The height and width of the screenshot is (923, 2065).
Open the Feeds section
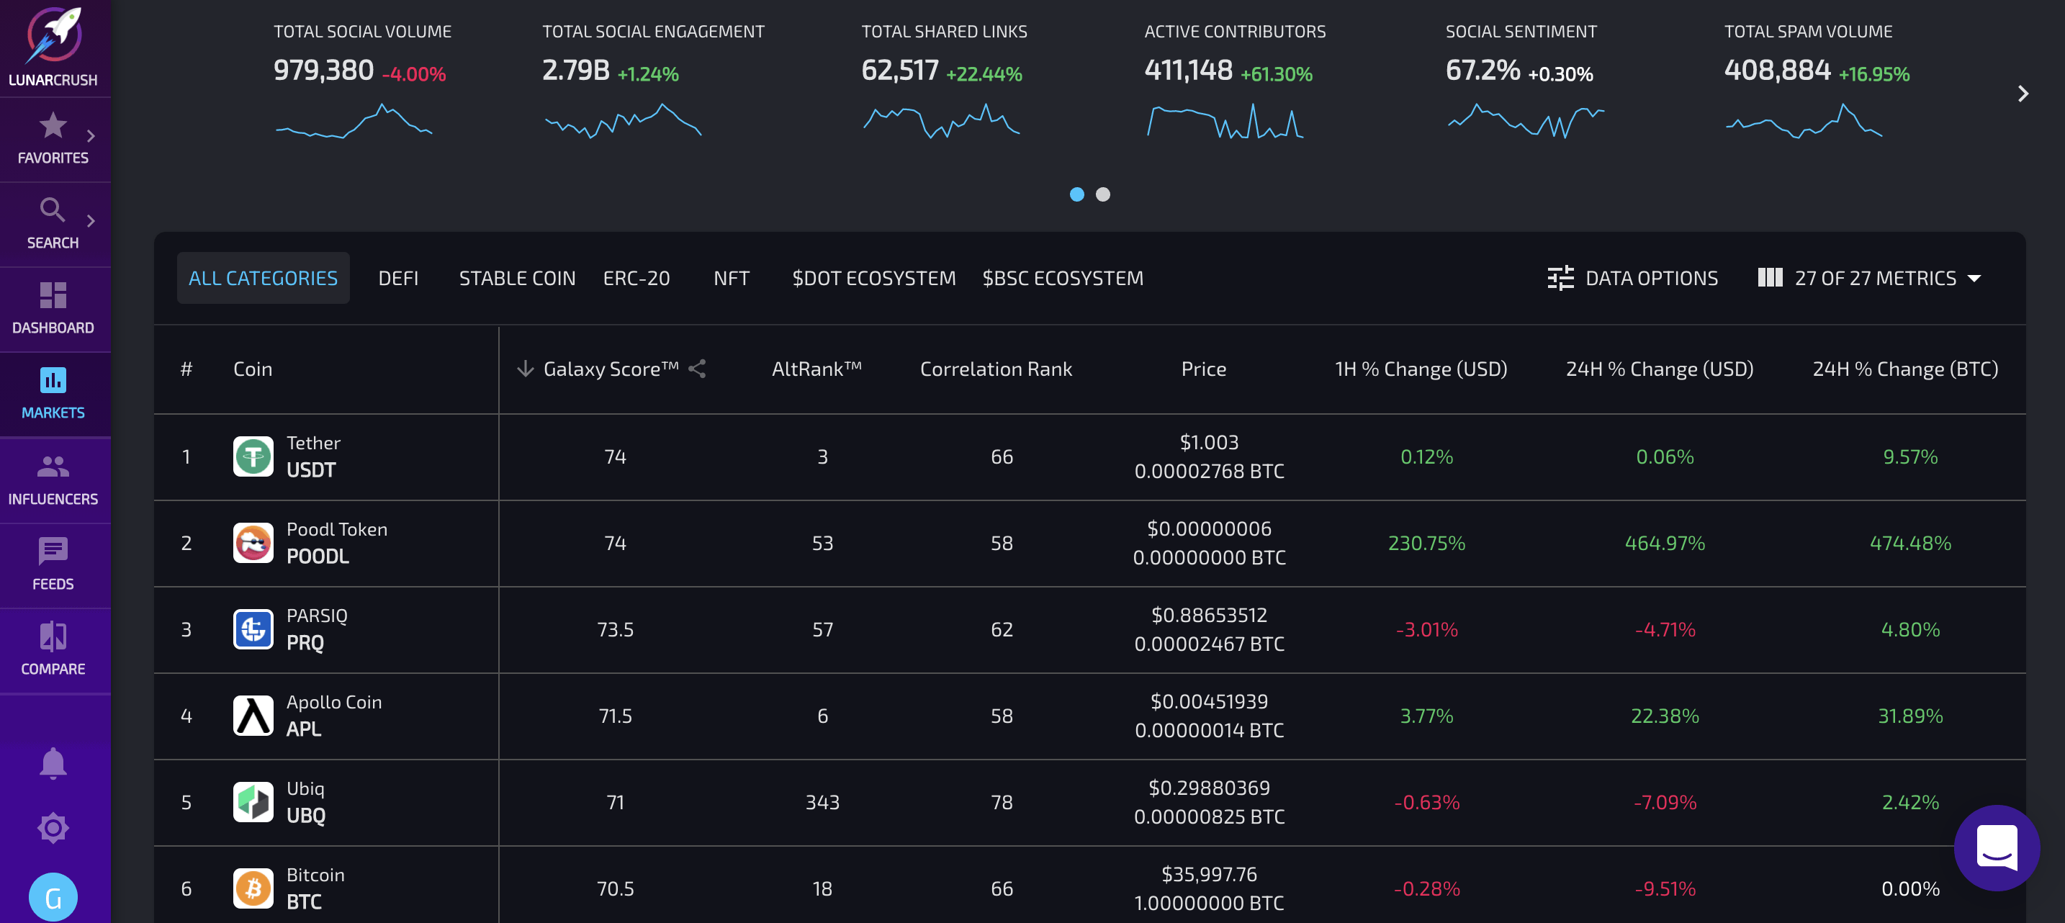pos(53,564)
